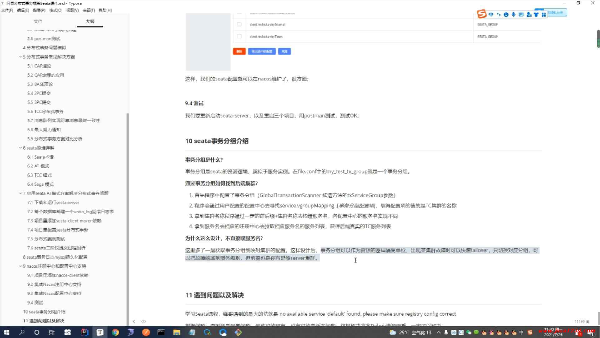Click the 10 seata事务分组介绍 heading

[217, 141]
